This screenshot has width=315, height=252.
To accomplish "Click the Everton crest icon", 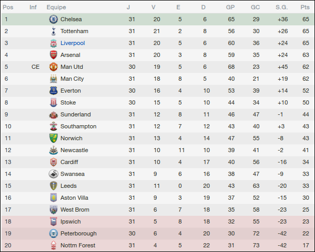I will (x=53, y=91).
